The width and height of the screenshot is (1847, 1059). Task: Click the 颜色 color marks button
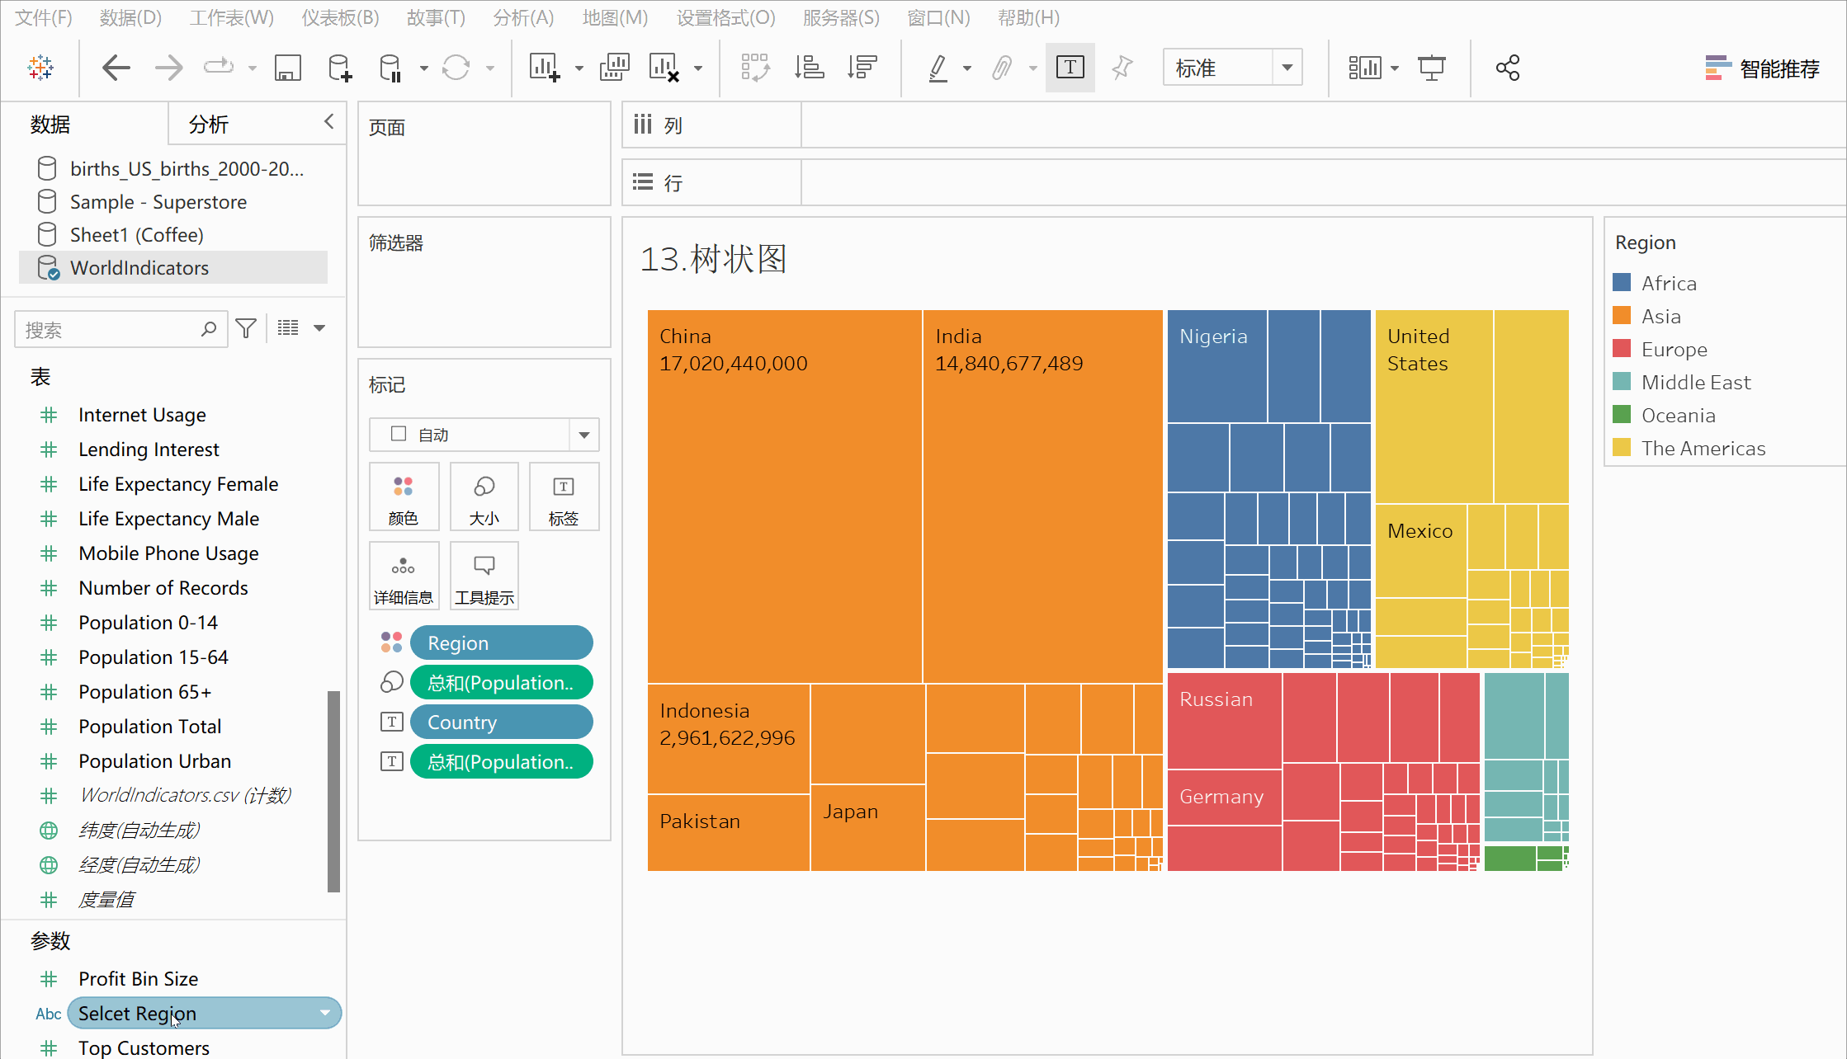click(404, 497)
